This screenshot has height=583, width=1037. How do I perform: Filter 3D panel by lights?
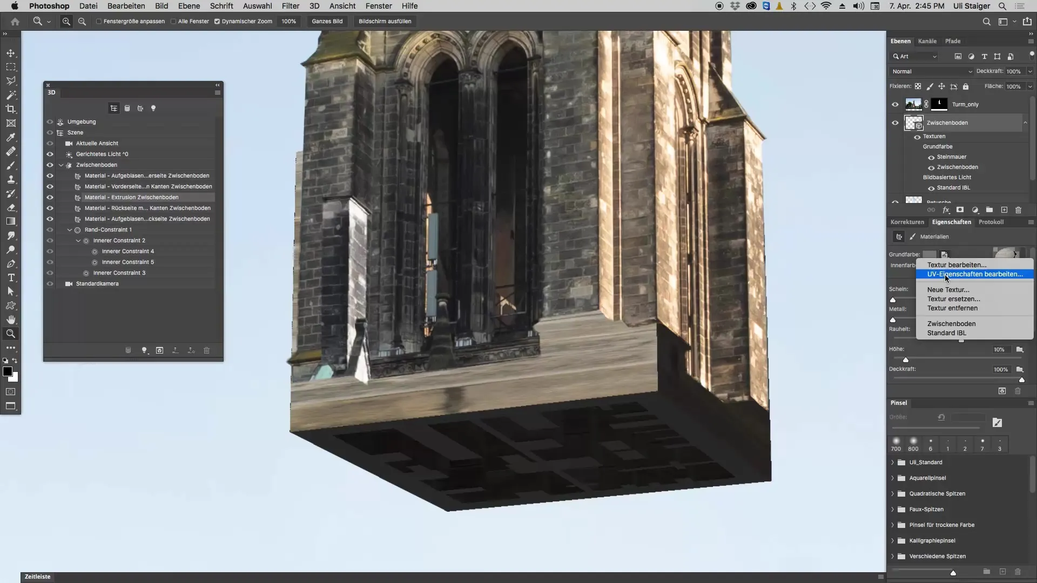tap(153, 109)
